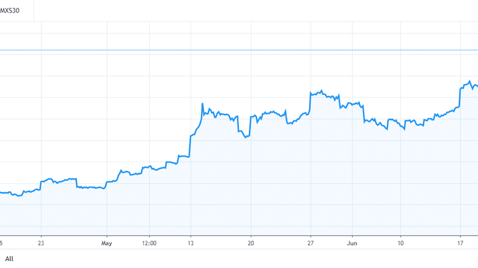Click the sharp spike just after May 13
The height and width of the screenshot is (268, 478).
point(204,103)
